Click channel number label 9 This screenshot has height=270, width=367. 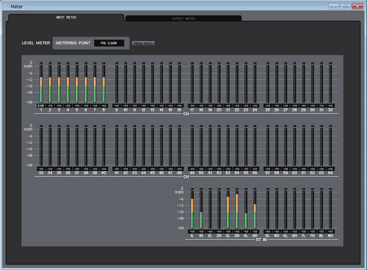tap(117, 110)
